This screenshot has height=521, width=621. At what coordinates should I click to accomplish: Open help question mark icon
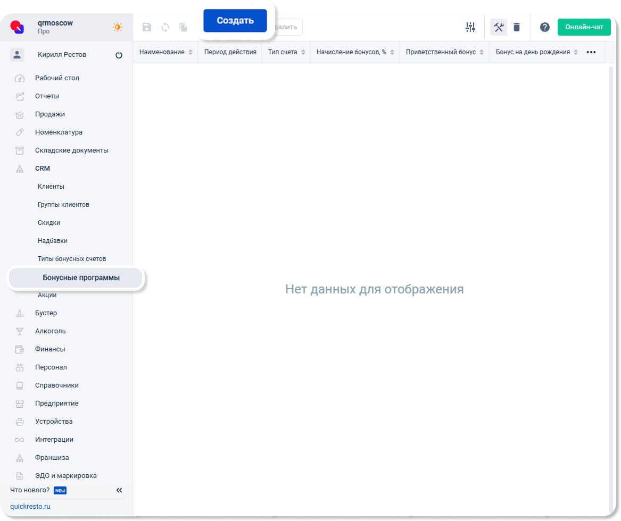tap(544, 27)
